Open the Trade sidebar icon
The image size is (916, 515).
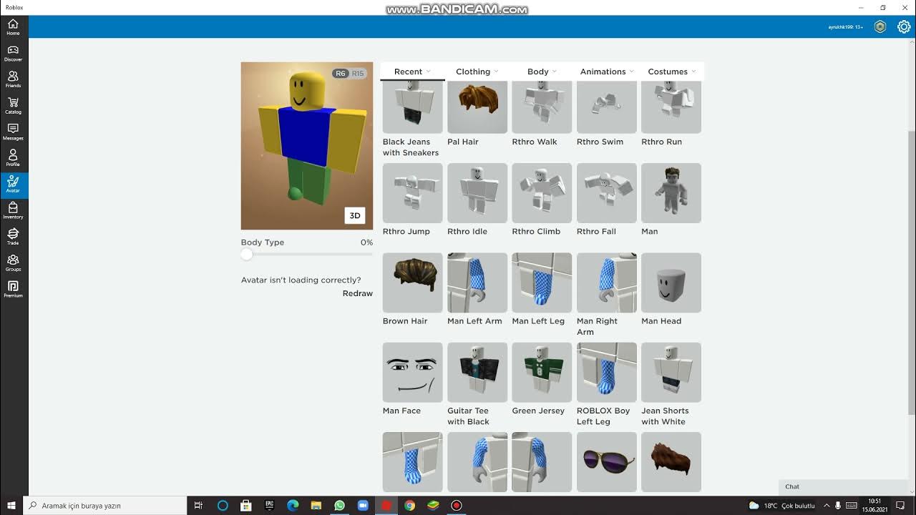[13, 237]
